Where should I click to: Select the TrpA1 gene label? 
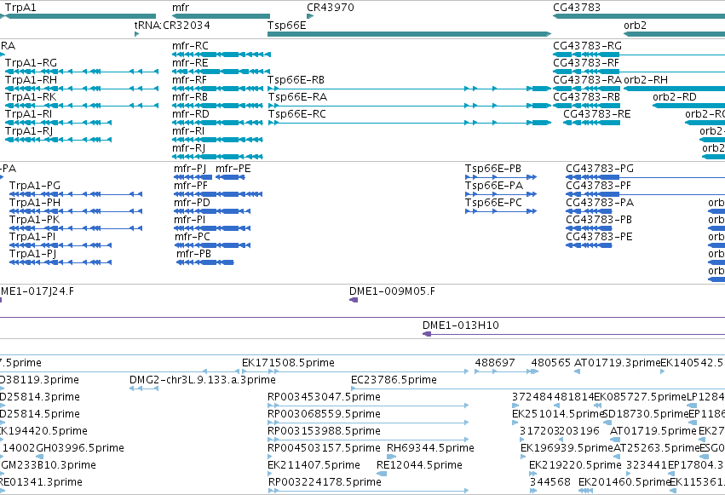tap(20, 8)
